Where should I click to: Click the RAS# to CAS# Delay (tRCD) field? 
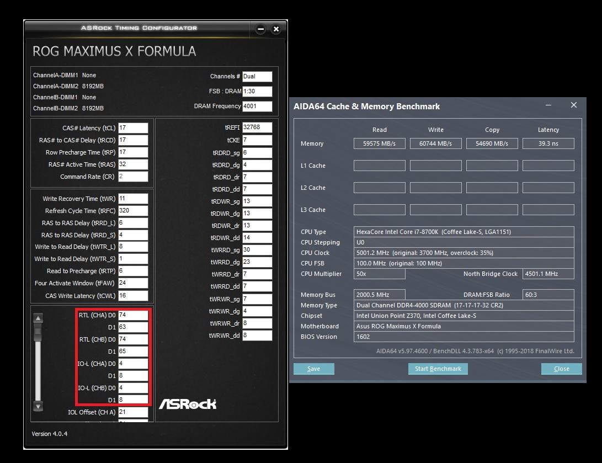(x=133, y=140)
